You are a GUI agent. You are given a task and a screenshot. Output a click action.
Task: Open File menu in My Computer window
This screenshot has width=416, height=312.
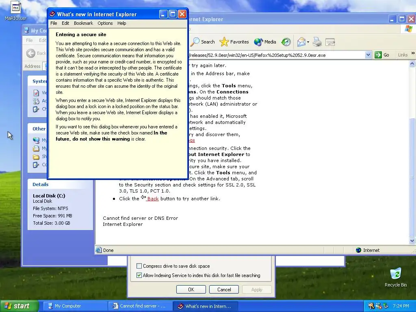tap(29, 40)
